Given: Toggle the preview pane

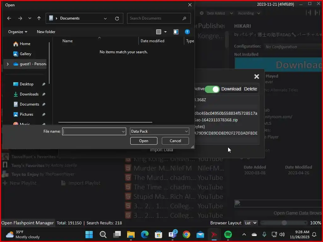Looking at the screenshot, I should tap(176, 32).
